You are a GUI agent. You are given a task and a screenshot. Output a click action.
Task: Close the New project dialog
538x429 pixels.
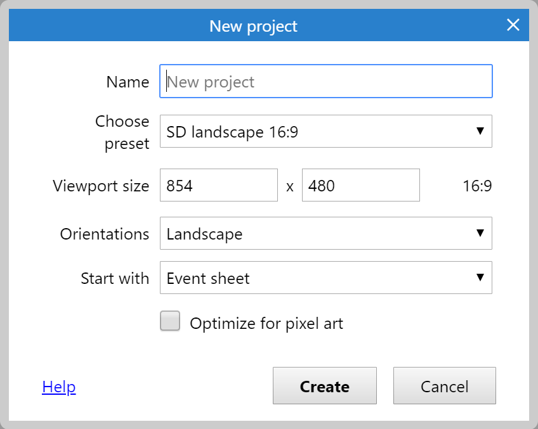pos(513,25)
